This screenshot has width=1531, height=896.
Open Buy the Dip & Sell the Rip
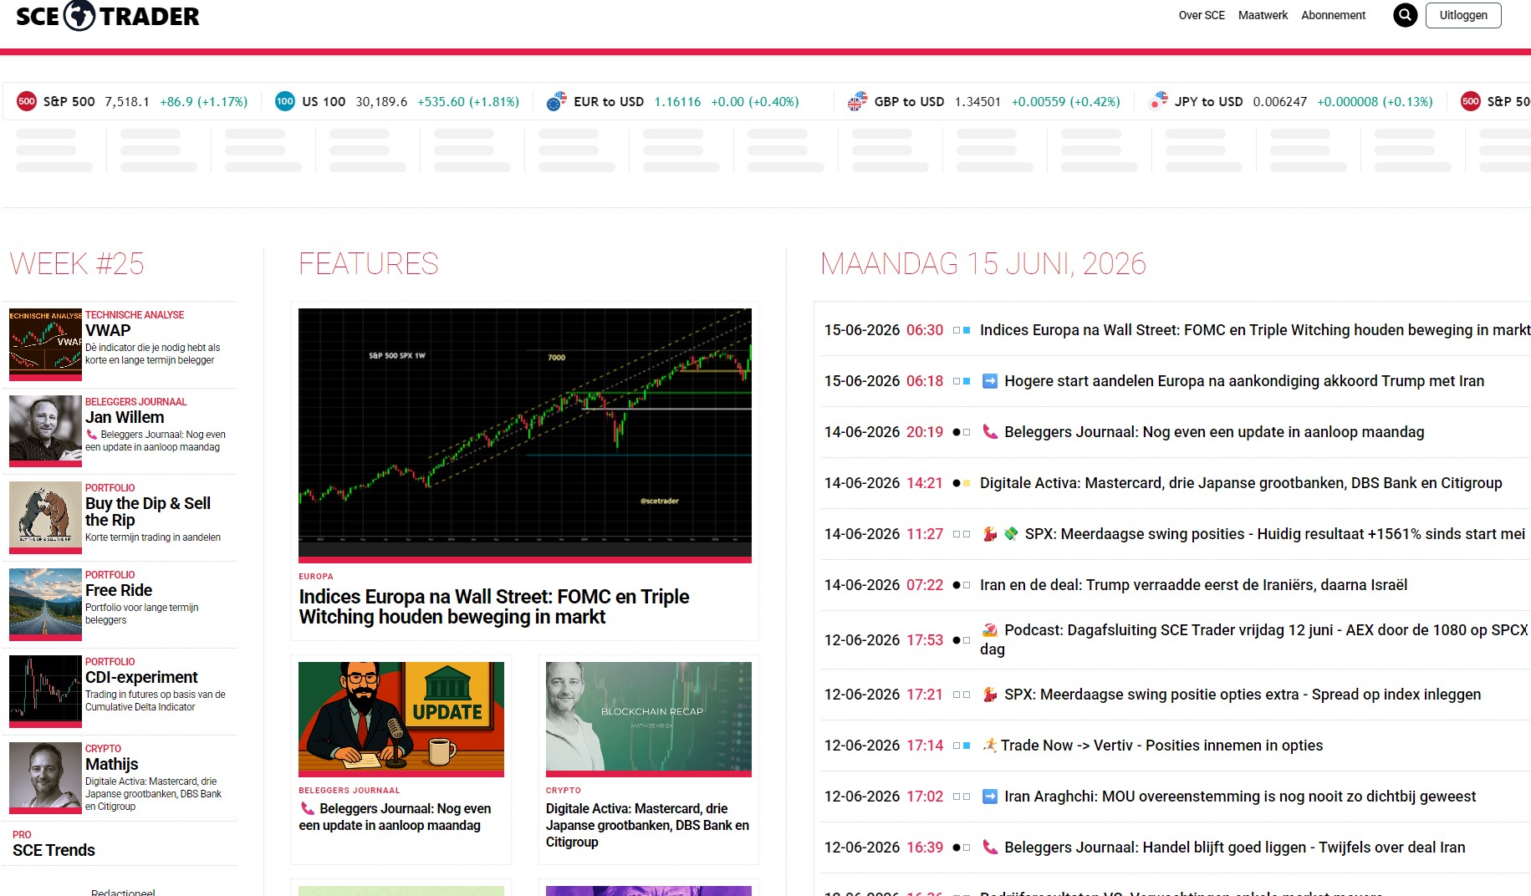click(x=147, y=512)
